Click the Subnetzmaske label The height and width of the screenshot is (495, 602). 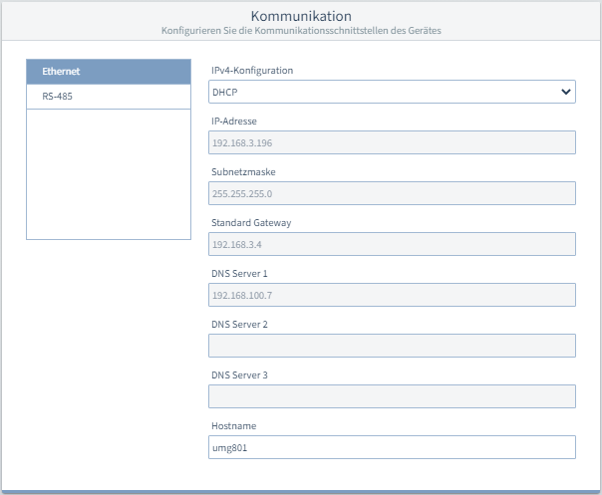(243, 172)
